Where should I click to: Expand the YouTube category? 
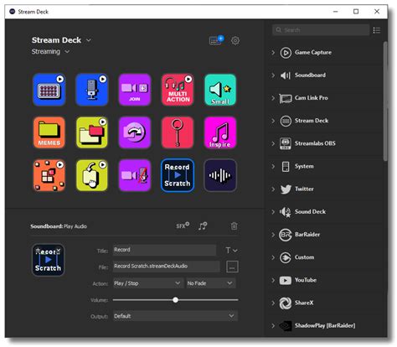pyautogui.click(x=273, y=280)
